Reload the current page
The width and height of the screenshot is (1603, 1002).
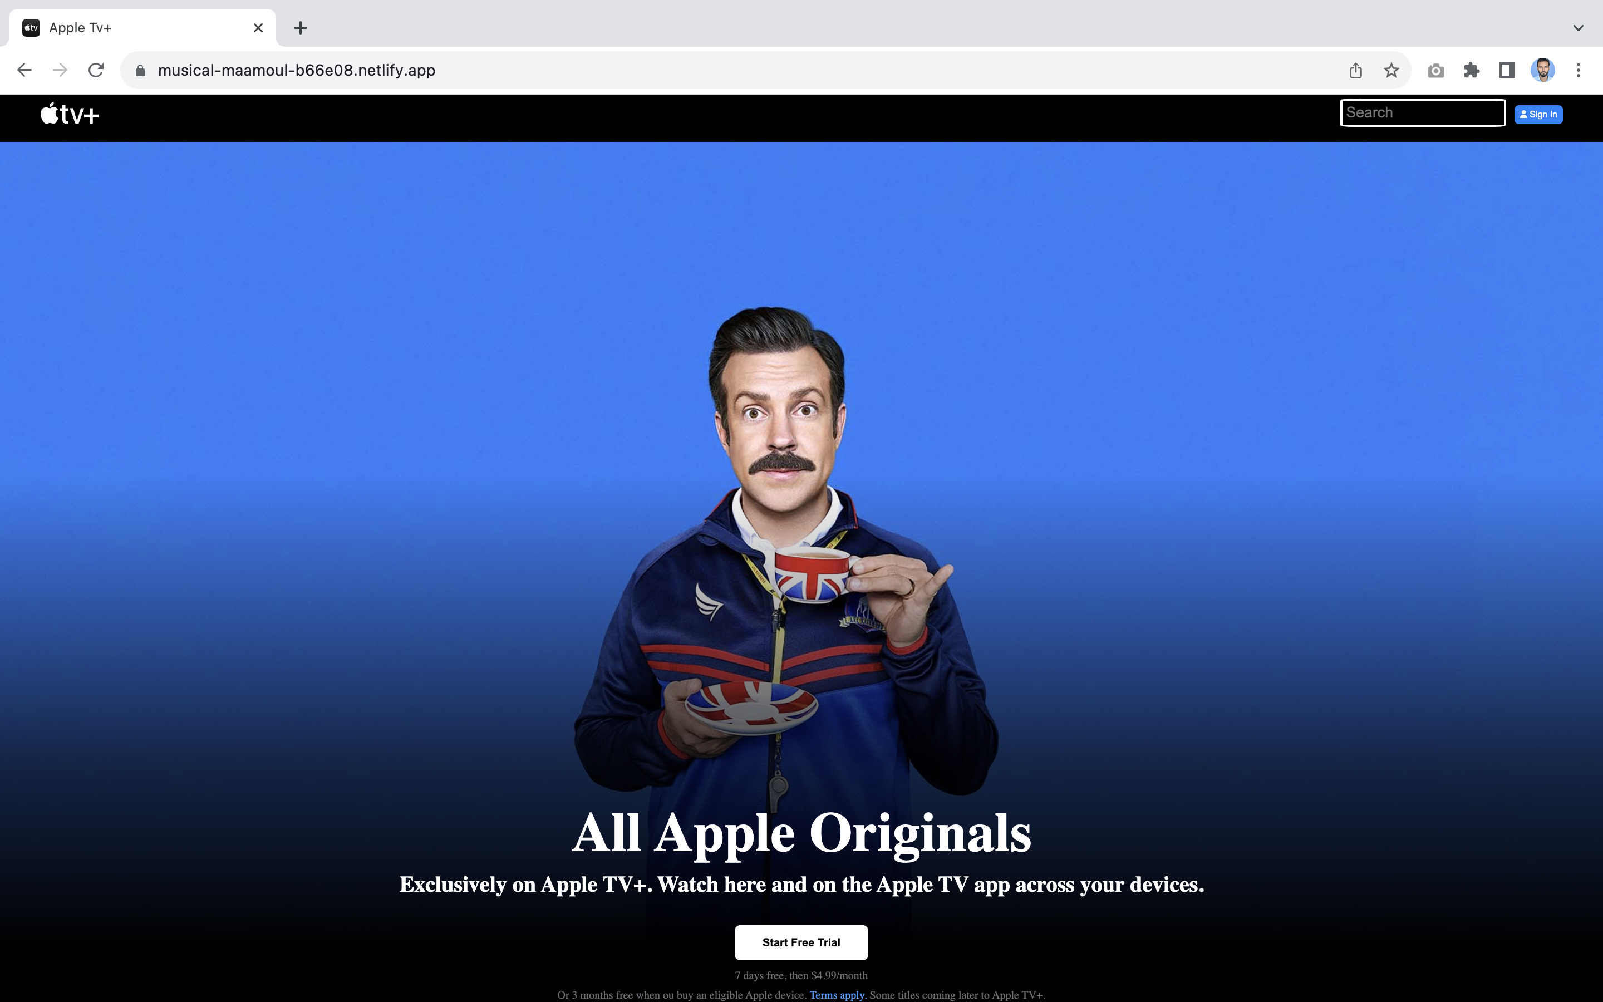pyautogui.click(x=96, y=70)
